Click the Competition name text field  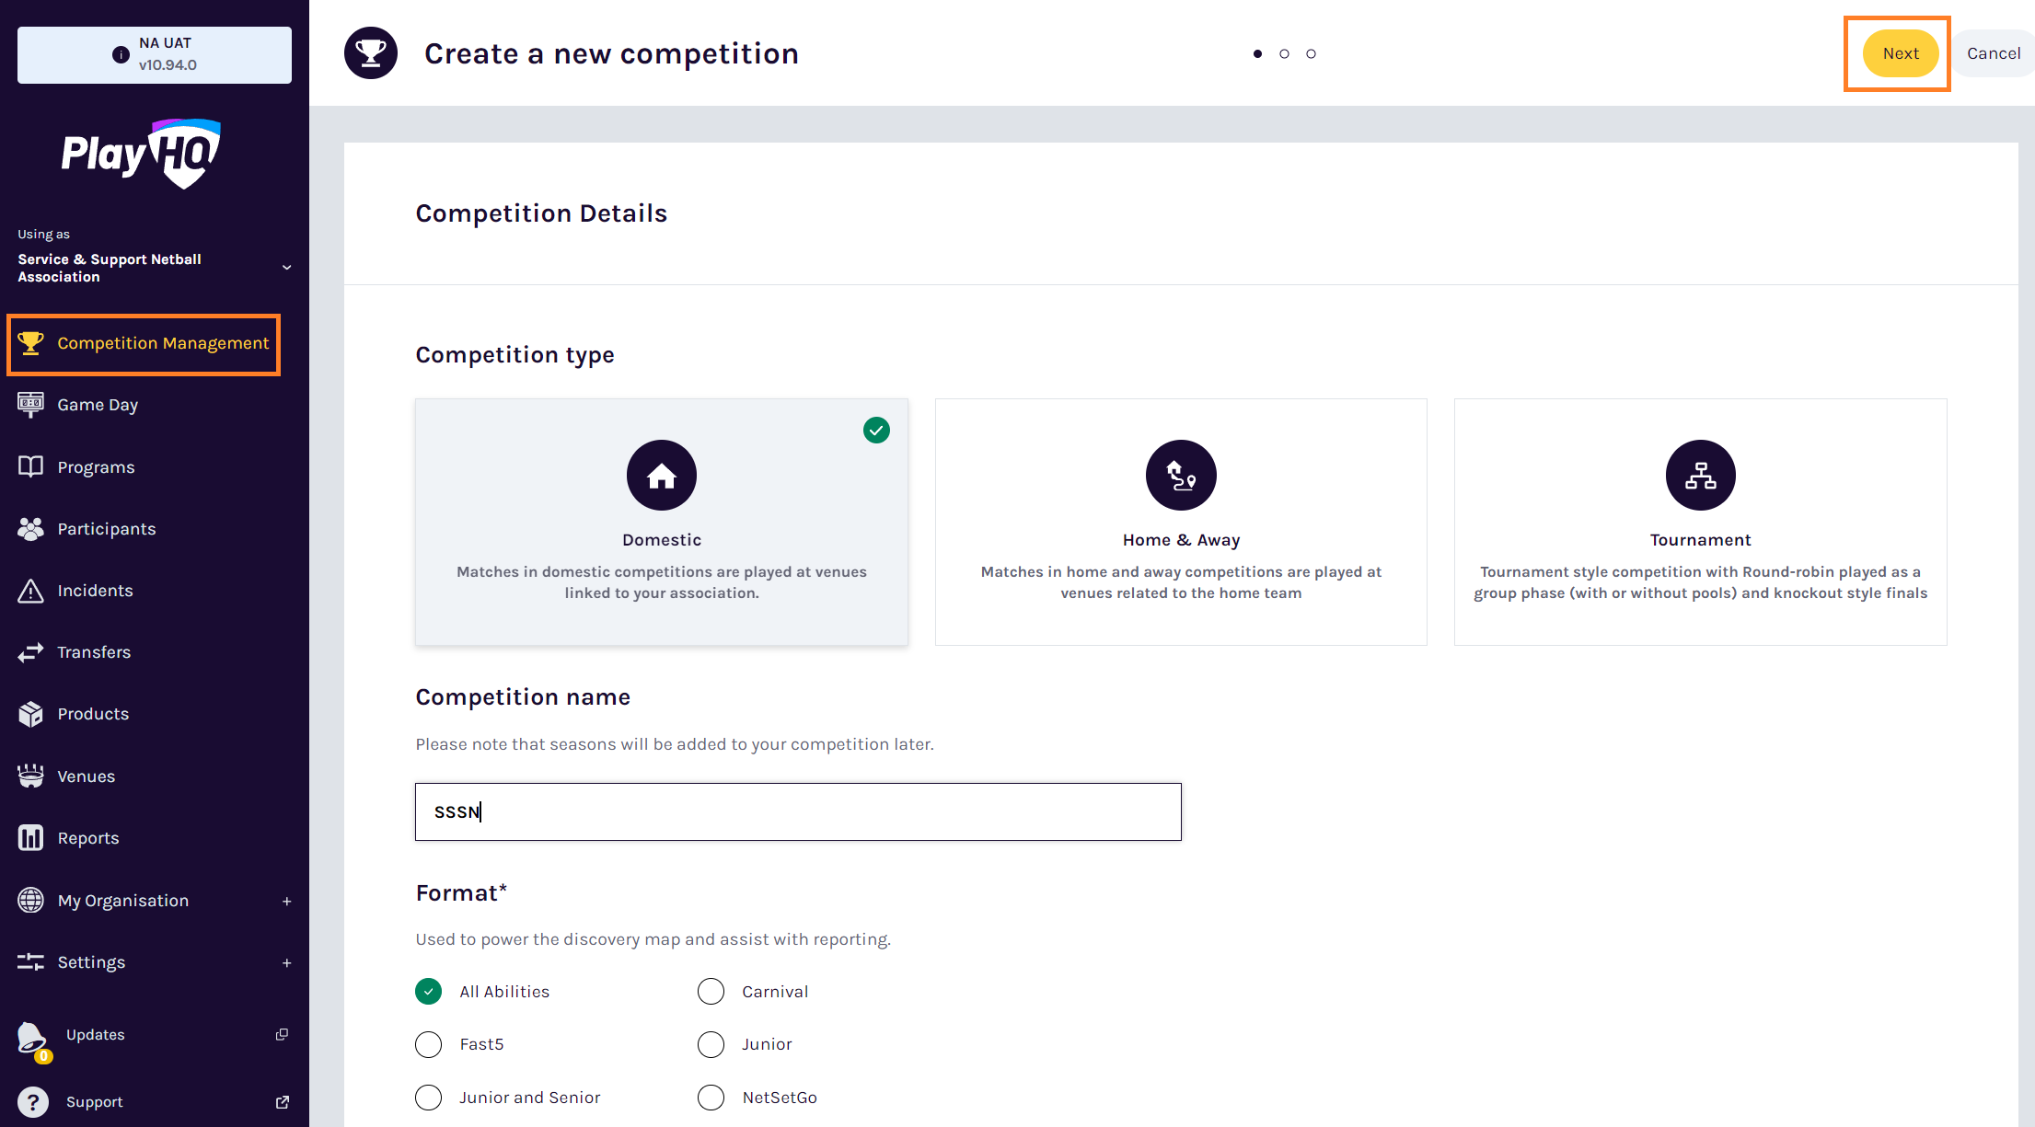tap(798, 811)
